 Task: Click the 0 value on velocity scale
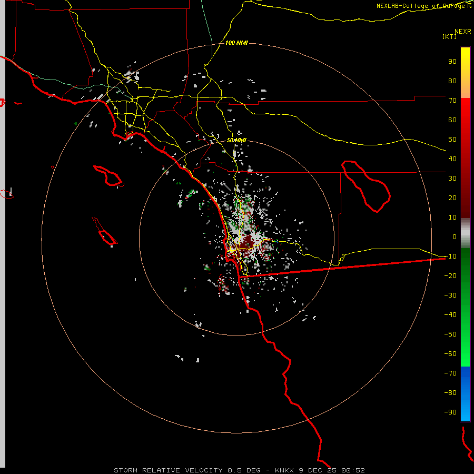(455, 236)
